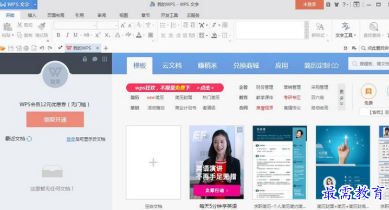The width and height of the screenshot is (389, 210).
Task: Click the bulleted list icon
Action: tap(163, 25)
